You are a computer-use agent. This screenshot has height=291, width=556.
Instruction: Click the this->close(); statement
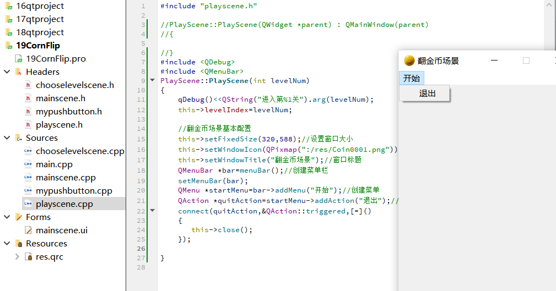pyautogui.click(x=222, y=230)
